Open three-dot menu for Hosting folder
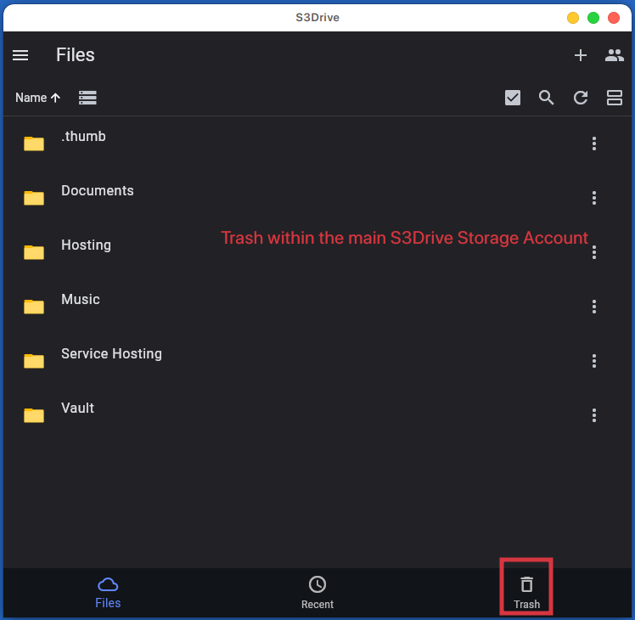Screen dimensions: 635x620 pos(594,252)
